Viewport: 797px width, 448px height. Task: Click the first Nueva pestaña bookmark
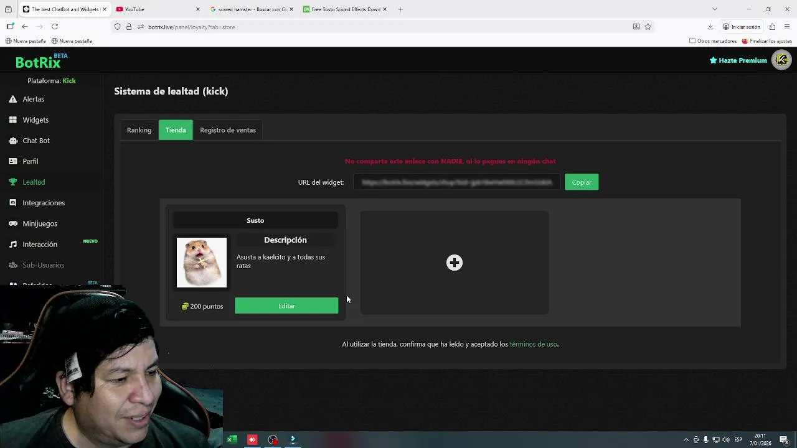coord(26,41)
